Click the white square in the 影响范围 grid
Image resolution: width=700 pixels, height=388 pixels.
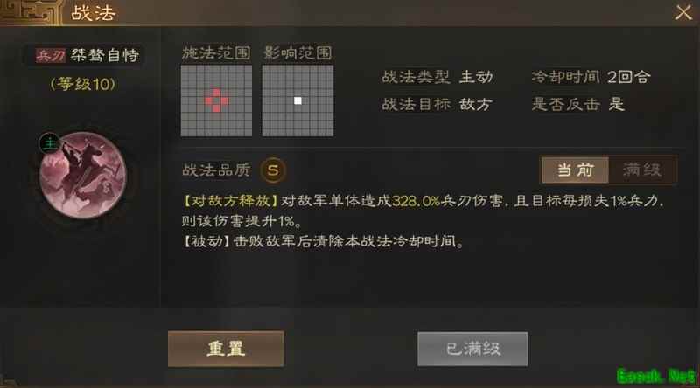coord(297,100)
